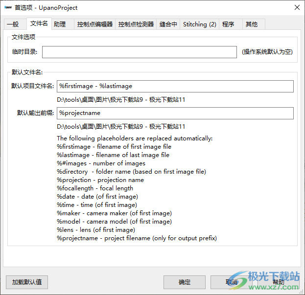This screenshot has width=305, height=295.
Task: Open the 控制点编辑器 tab
Action: point(94,24)
